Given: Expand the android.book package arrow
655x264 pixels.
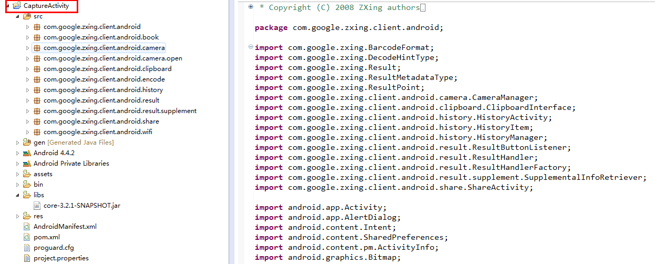Looking at the screenshot, I should (x=28, y=37).
